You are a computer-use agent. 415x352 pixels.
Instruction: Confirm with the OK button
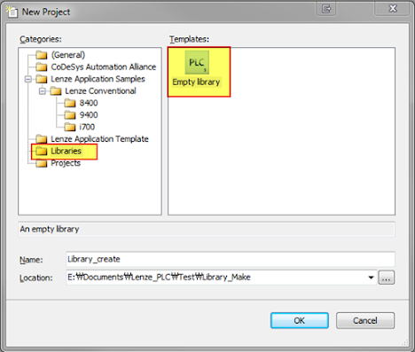point(300,321)
